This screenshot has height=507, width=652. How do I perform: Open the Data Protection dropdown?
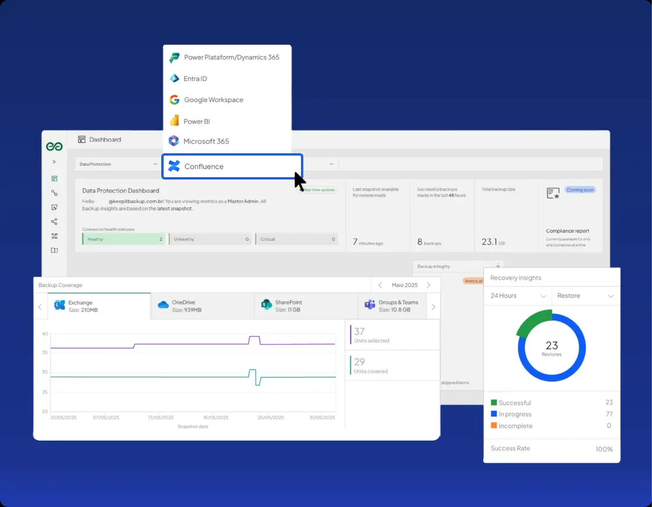(x=115, y=164)
